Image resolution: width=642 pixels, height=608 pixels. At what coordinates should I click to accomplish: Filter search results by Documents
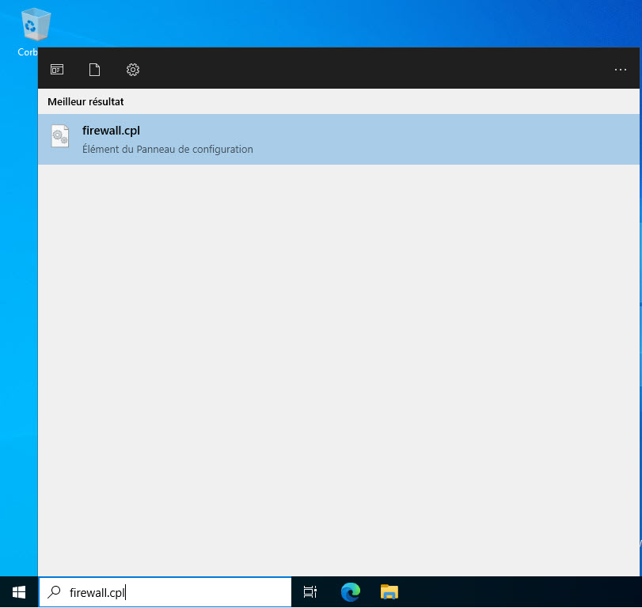pyautogui.click(x=94, y=70)
